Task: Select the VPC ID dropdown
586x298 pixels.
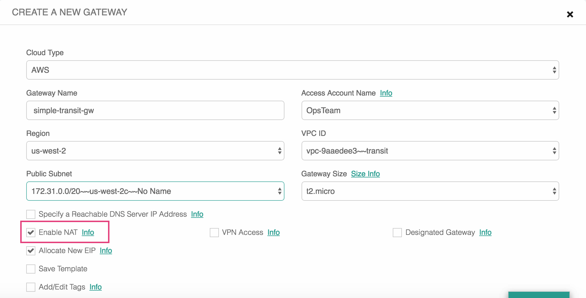Action: 430,151
